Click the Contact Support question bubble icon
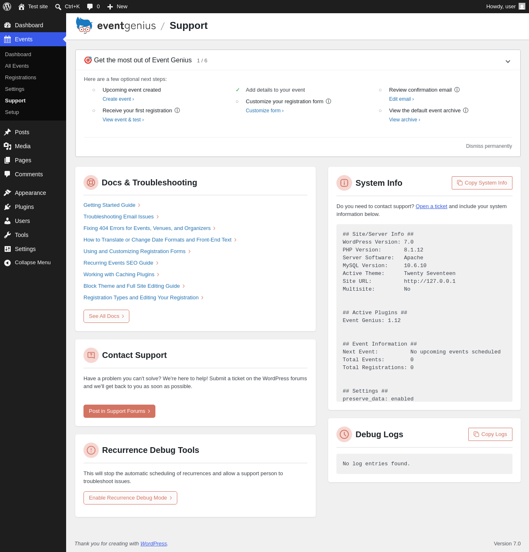 pyautogui.click(x=91, y=355)
